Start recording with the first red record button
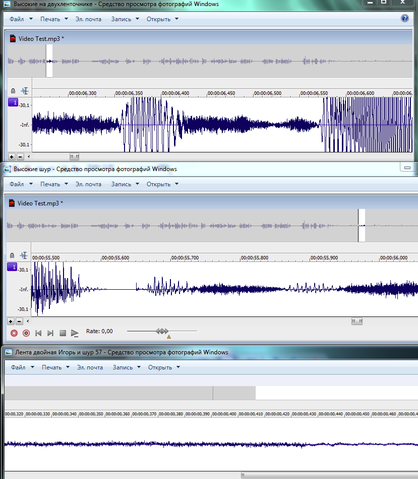The height and width of the screenshot is (479, 418). 14,333
